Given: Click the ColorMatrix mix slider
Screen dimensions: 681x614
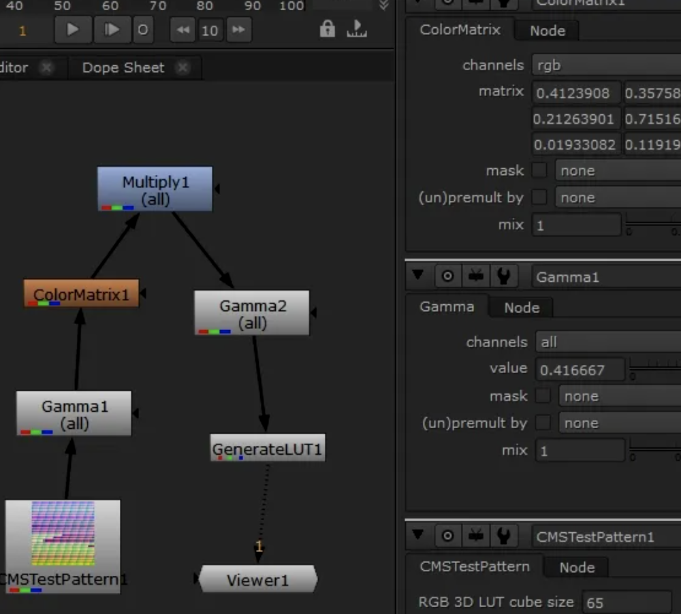Looking at the screenshot, I should pyautogui.click(x=653, y=224).
